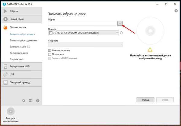Click the USB stick icon
Screen dimensions: 181x126
tap(5, 74)
